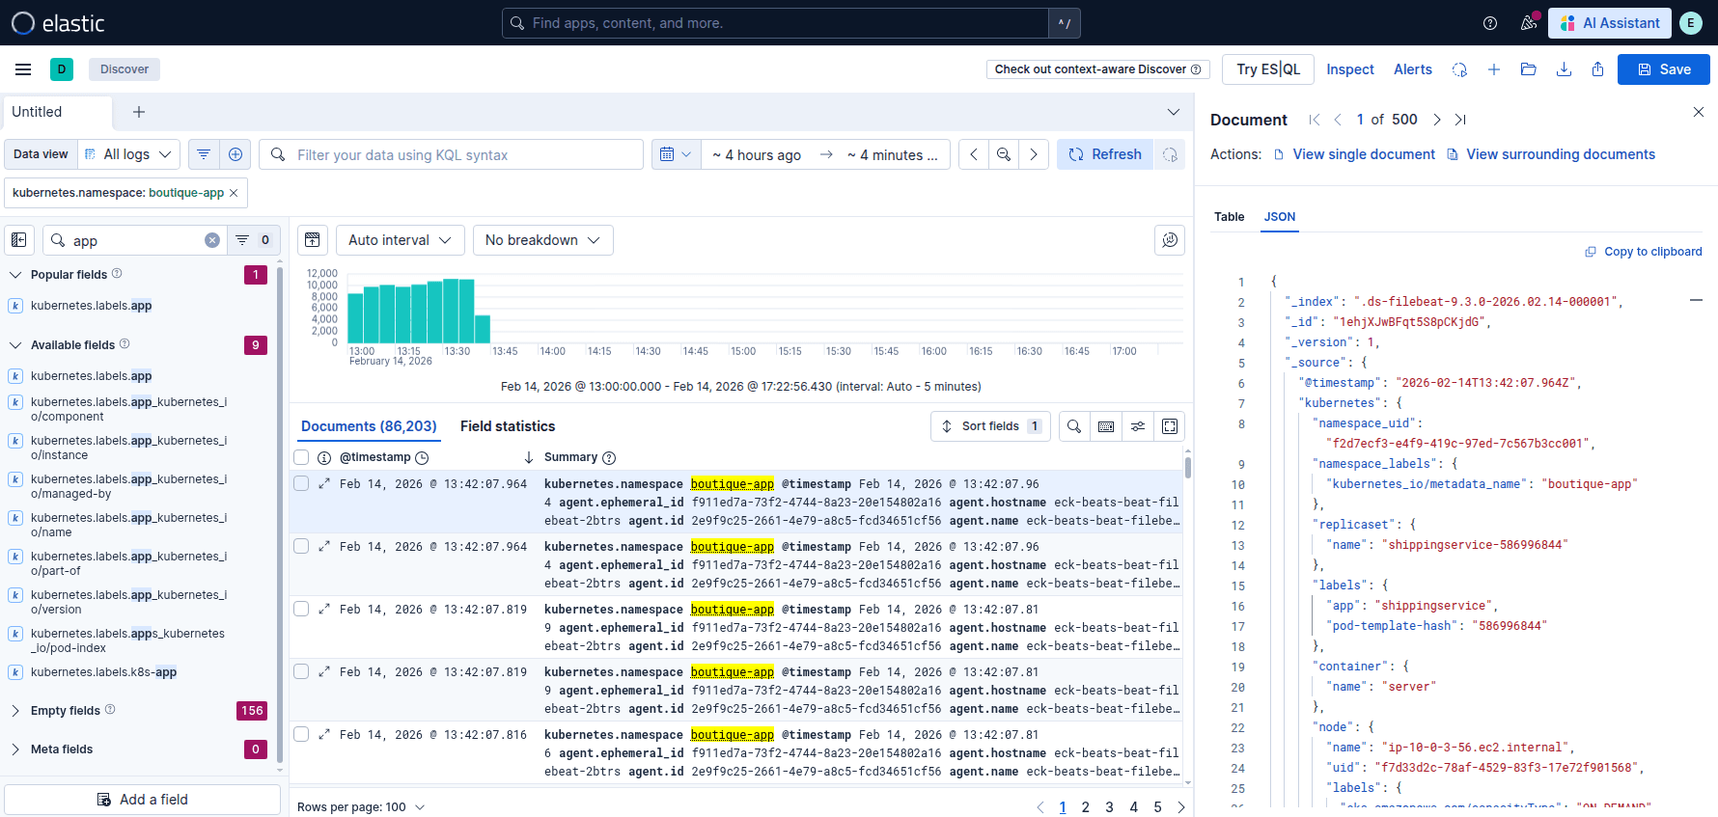Add a filter with the plus-circle icon
1718x817 pixels.
coord(236,154)
